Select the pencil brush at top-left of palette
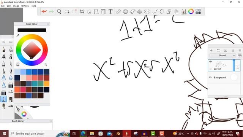Viewport: 243px width, 137px height. click(x=4, y=49)
